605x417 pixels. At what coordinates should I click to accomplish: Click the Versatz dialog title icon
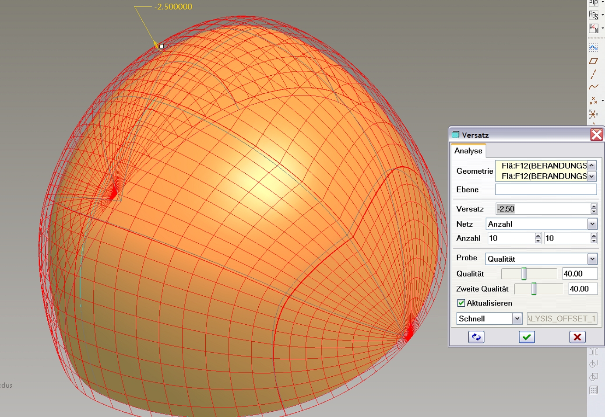[x=455, y=135]
